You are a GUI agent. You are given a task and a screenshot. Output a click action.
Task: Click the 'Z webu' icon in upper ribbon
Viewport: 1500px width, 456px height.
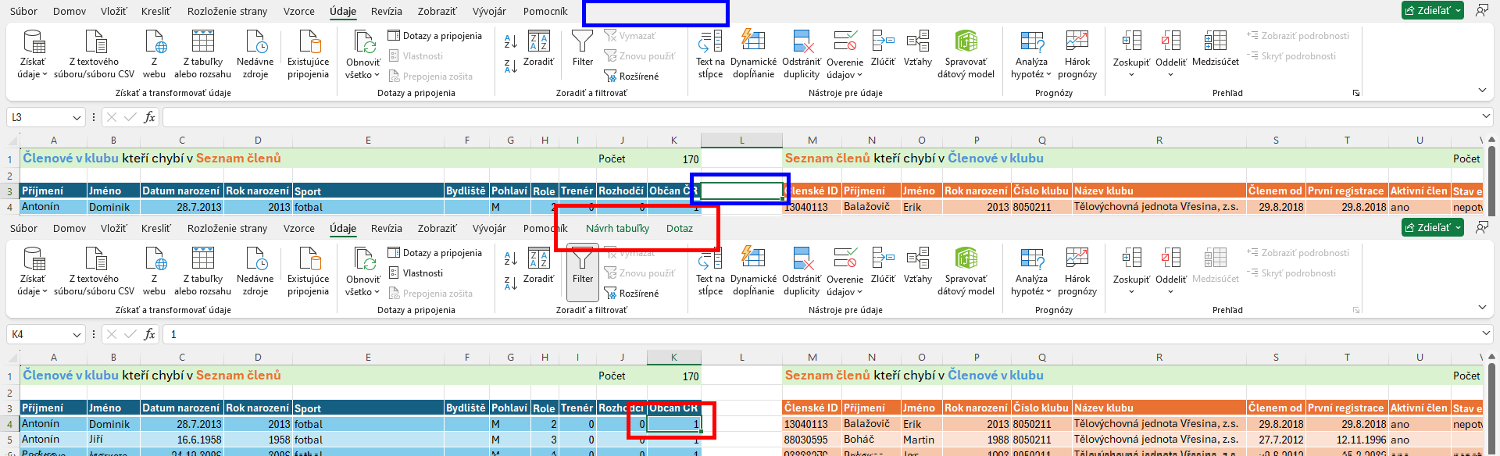[155, 52]
